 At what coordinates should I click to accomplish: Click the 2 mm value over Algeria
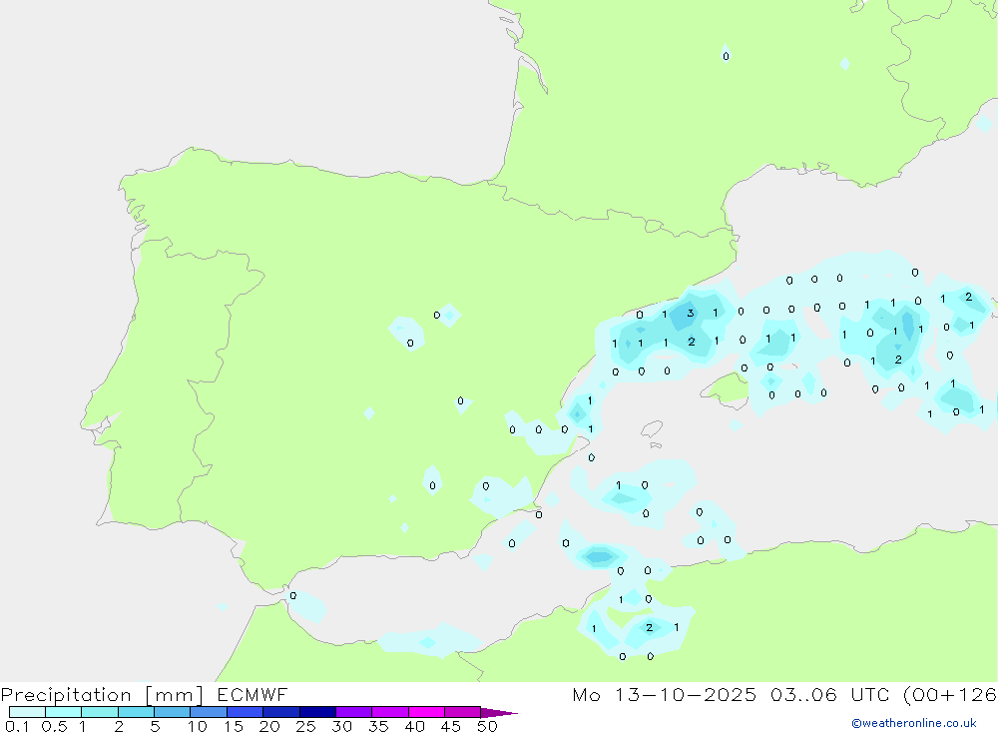click(649, 627)
